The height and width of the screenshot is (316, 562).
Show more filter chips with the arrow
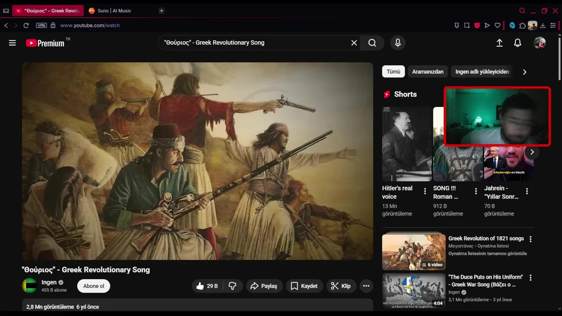524,72
